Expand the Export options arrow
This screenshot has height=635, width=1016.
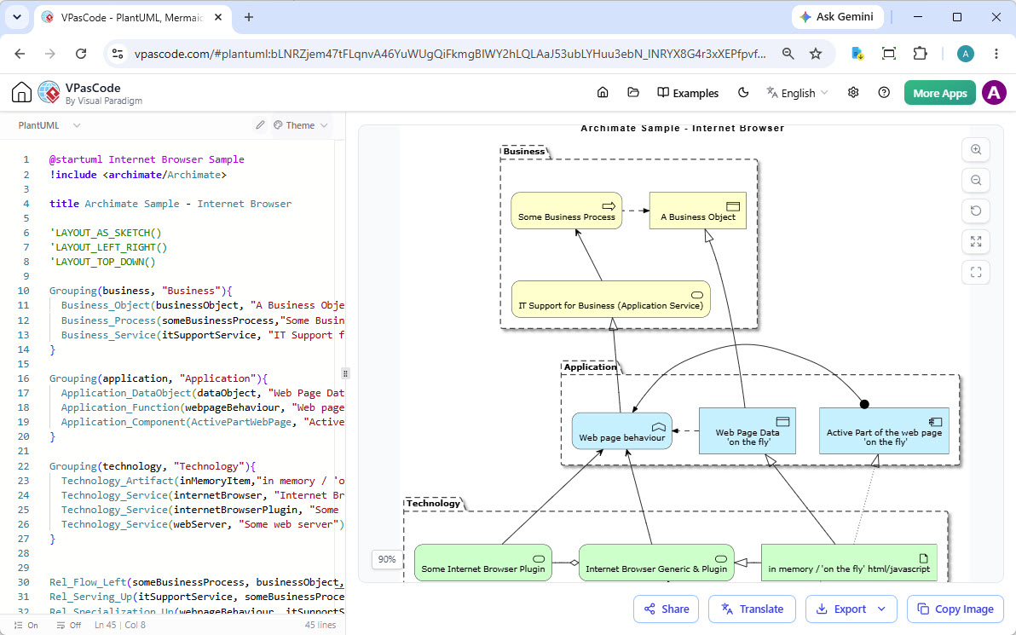881,609
